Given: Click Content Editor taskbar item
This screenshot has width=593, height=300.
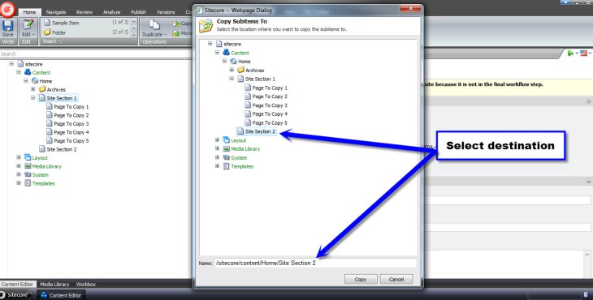Looking at the screenshot, I should (61, 295).
